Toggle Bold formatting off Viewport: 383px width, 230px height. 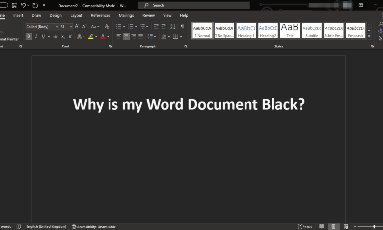click(29, 37)
